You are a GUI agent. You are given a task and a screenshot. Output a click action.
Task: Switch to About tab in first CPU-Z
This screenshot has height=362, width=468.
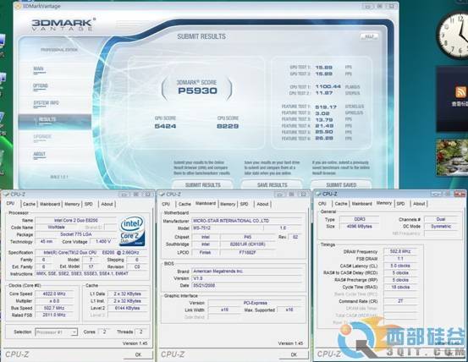click(107, 204)
